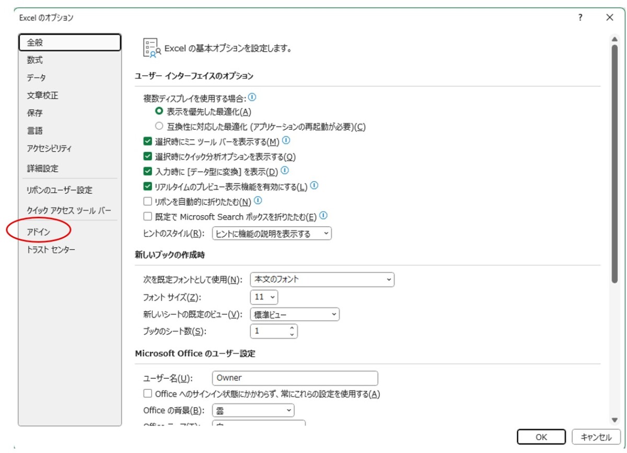Click the scrollbar up arrow

tap(615, 39)
